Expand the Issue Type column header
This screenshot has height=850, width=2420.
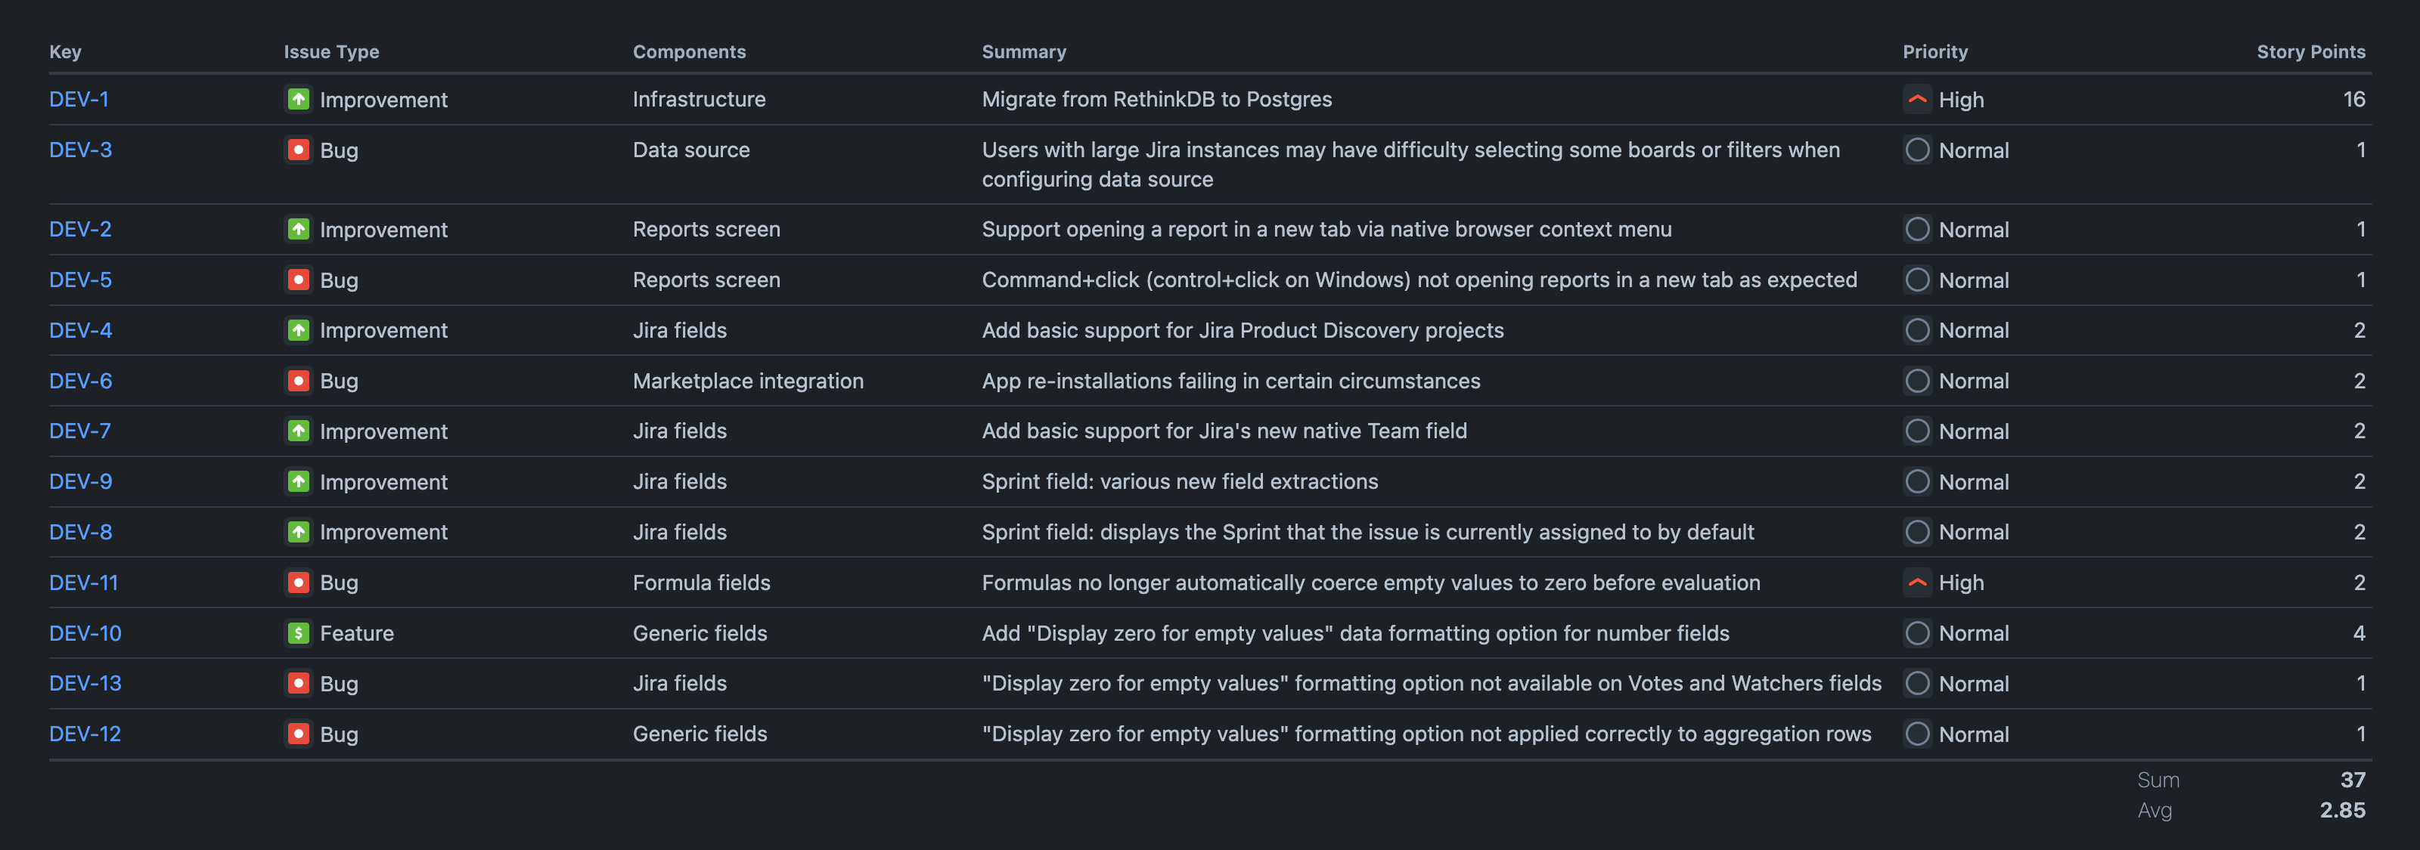click(x=330, y=51)
